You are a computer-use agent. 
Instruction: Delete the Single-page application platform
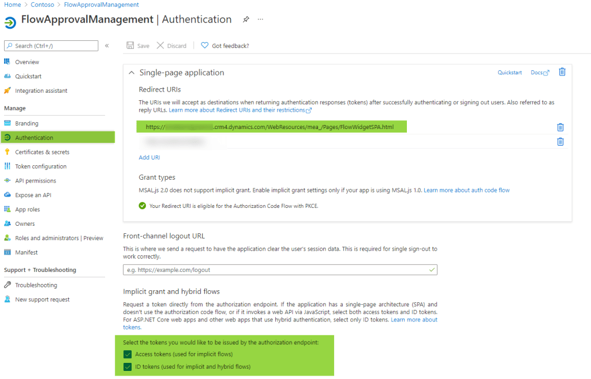[562, 72]
